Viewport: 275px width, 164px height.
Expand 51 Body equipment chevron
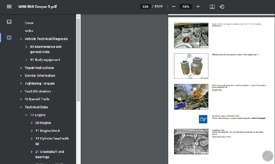click(x=26, y=60)
